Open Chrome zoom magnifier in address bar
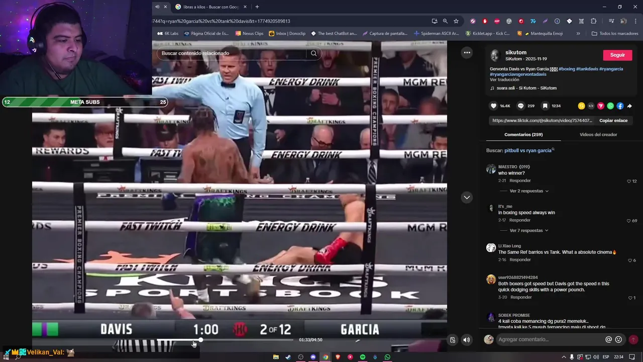Viewport: 643px width, 362px height. click(445, 21)
